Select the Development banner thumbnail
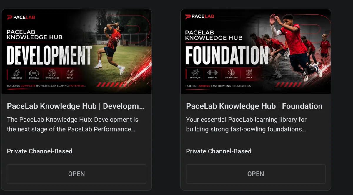The height and width of the screenshot is (195, 353). tap(76, 52)
